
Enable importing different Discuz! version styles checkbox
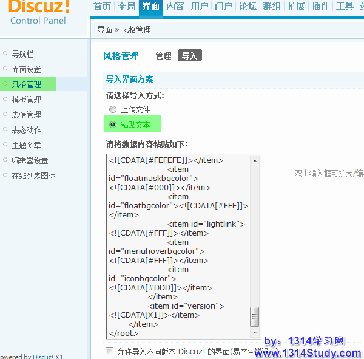pyautogui.click(x=110, y=351)
